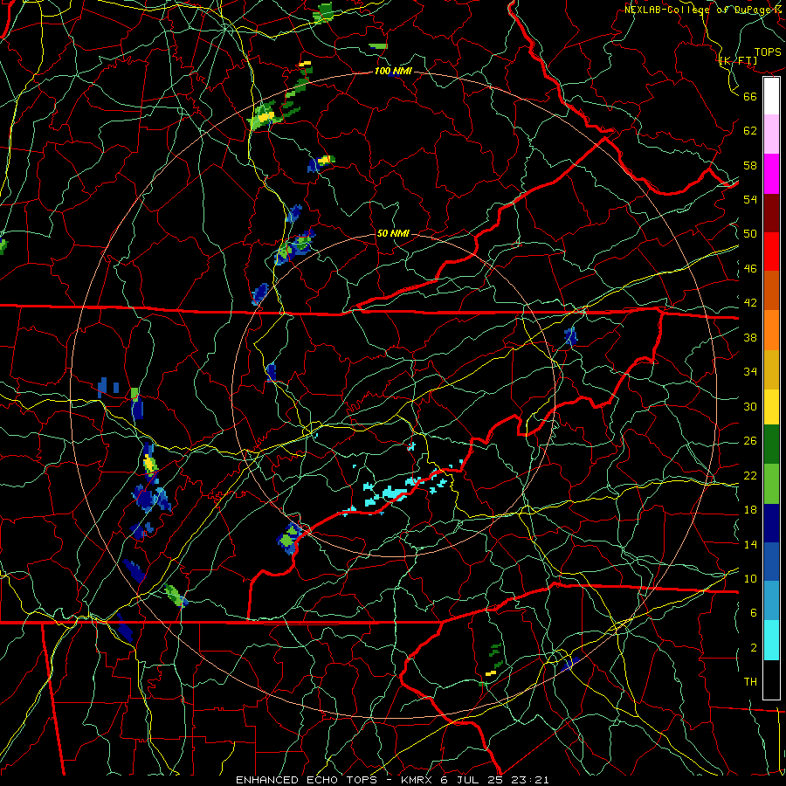Click the '50' legend value

point(750,234)
